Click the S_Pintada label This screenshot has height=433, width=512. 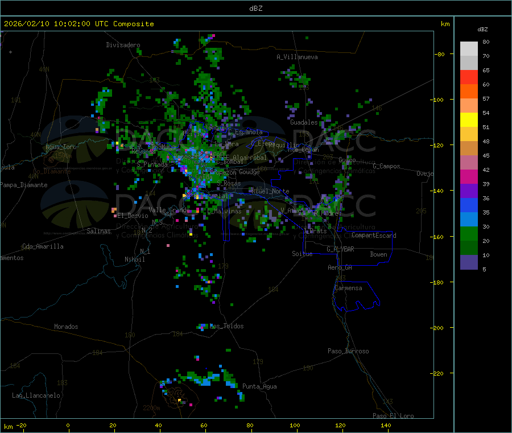click(152, 164)
